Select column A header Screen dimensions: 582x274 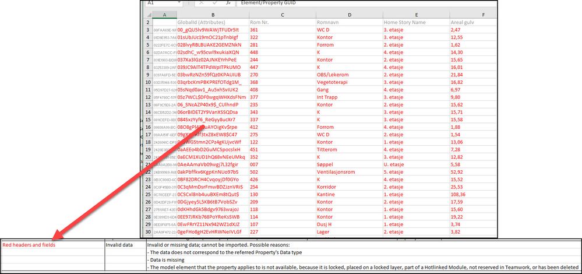(x=164, y=14)
